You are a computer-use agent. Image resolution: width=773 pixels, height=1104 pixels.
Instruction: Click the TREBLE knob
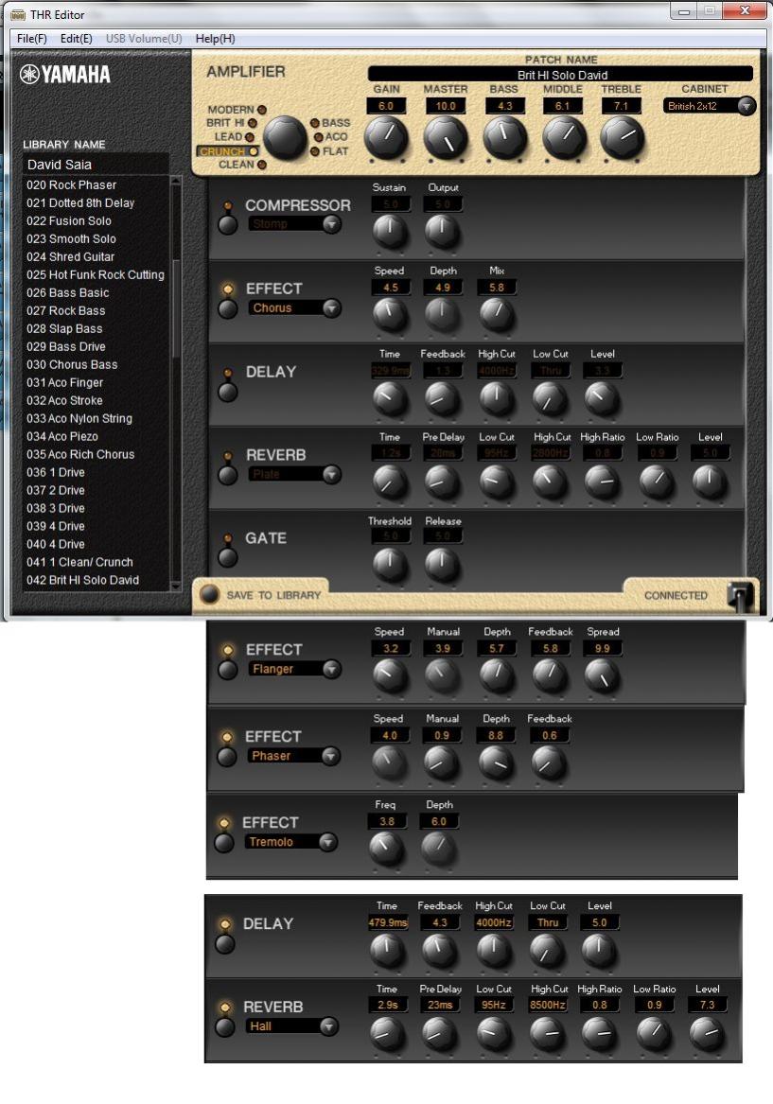tap(622, 137)
